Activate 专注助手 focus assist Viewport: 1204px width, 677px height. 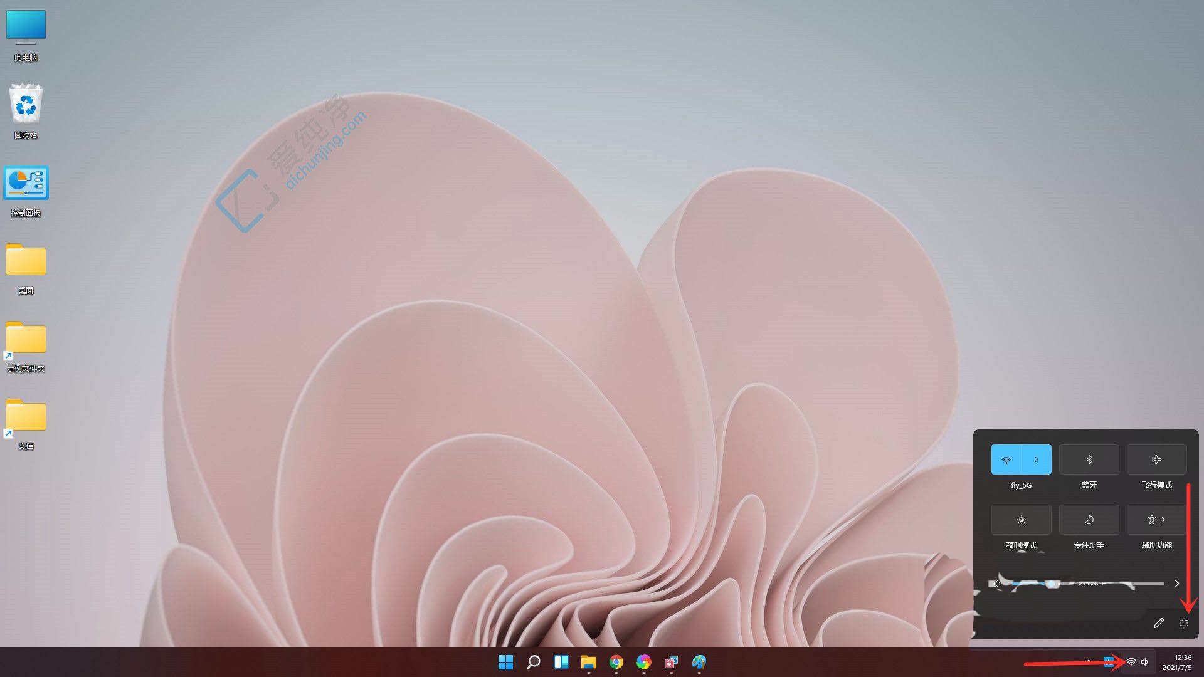point(1089,519)
